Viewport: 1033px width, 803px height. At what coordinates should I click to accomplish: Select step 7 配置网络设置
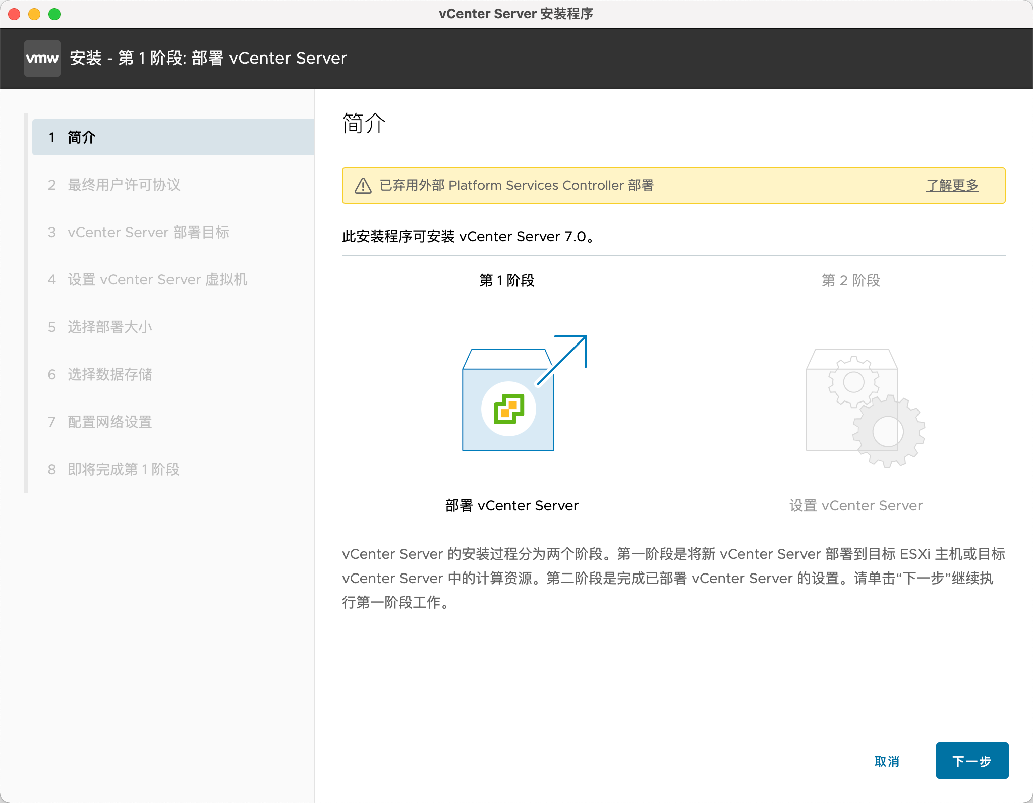[x=109, y=422]
